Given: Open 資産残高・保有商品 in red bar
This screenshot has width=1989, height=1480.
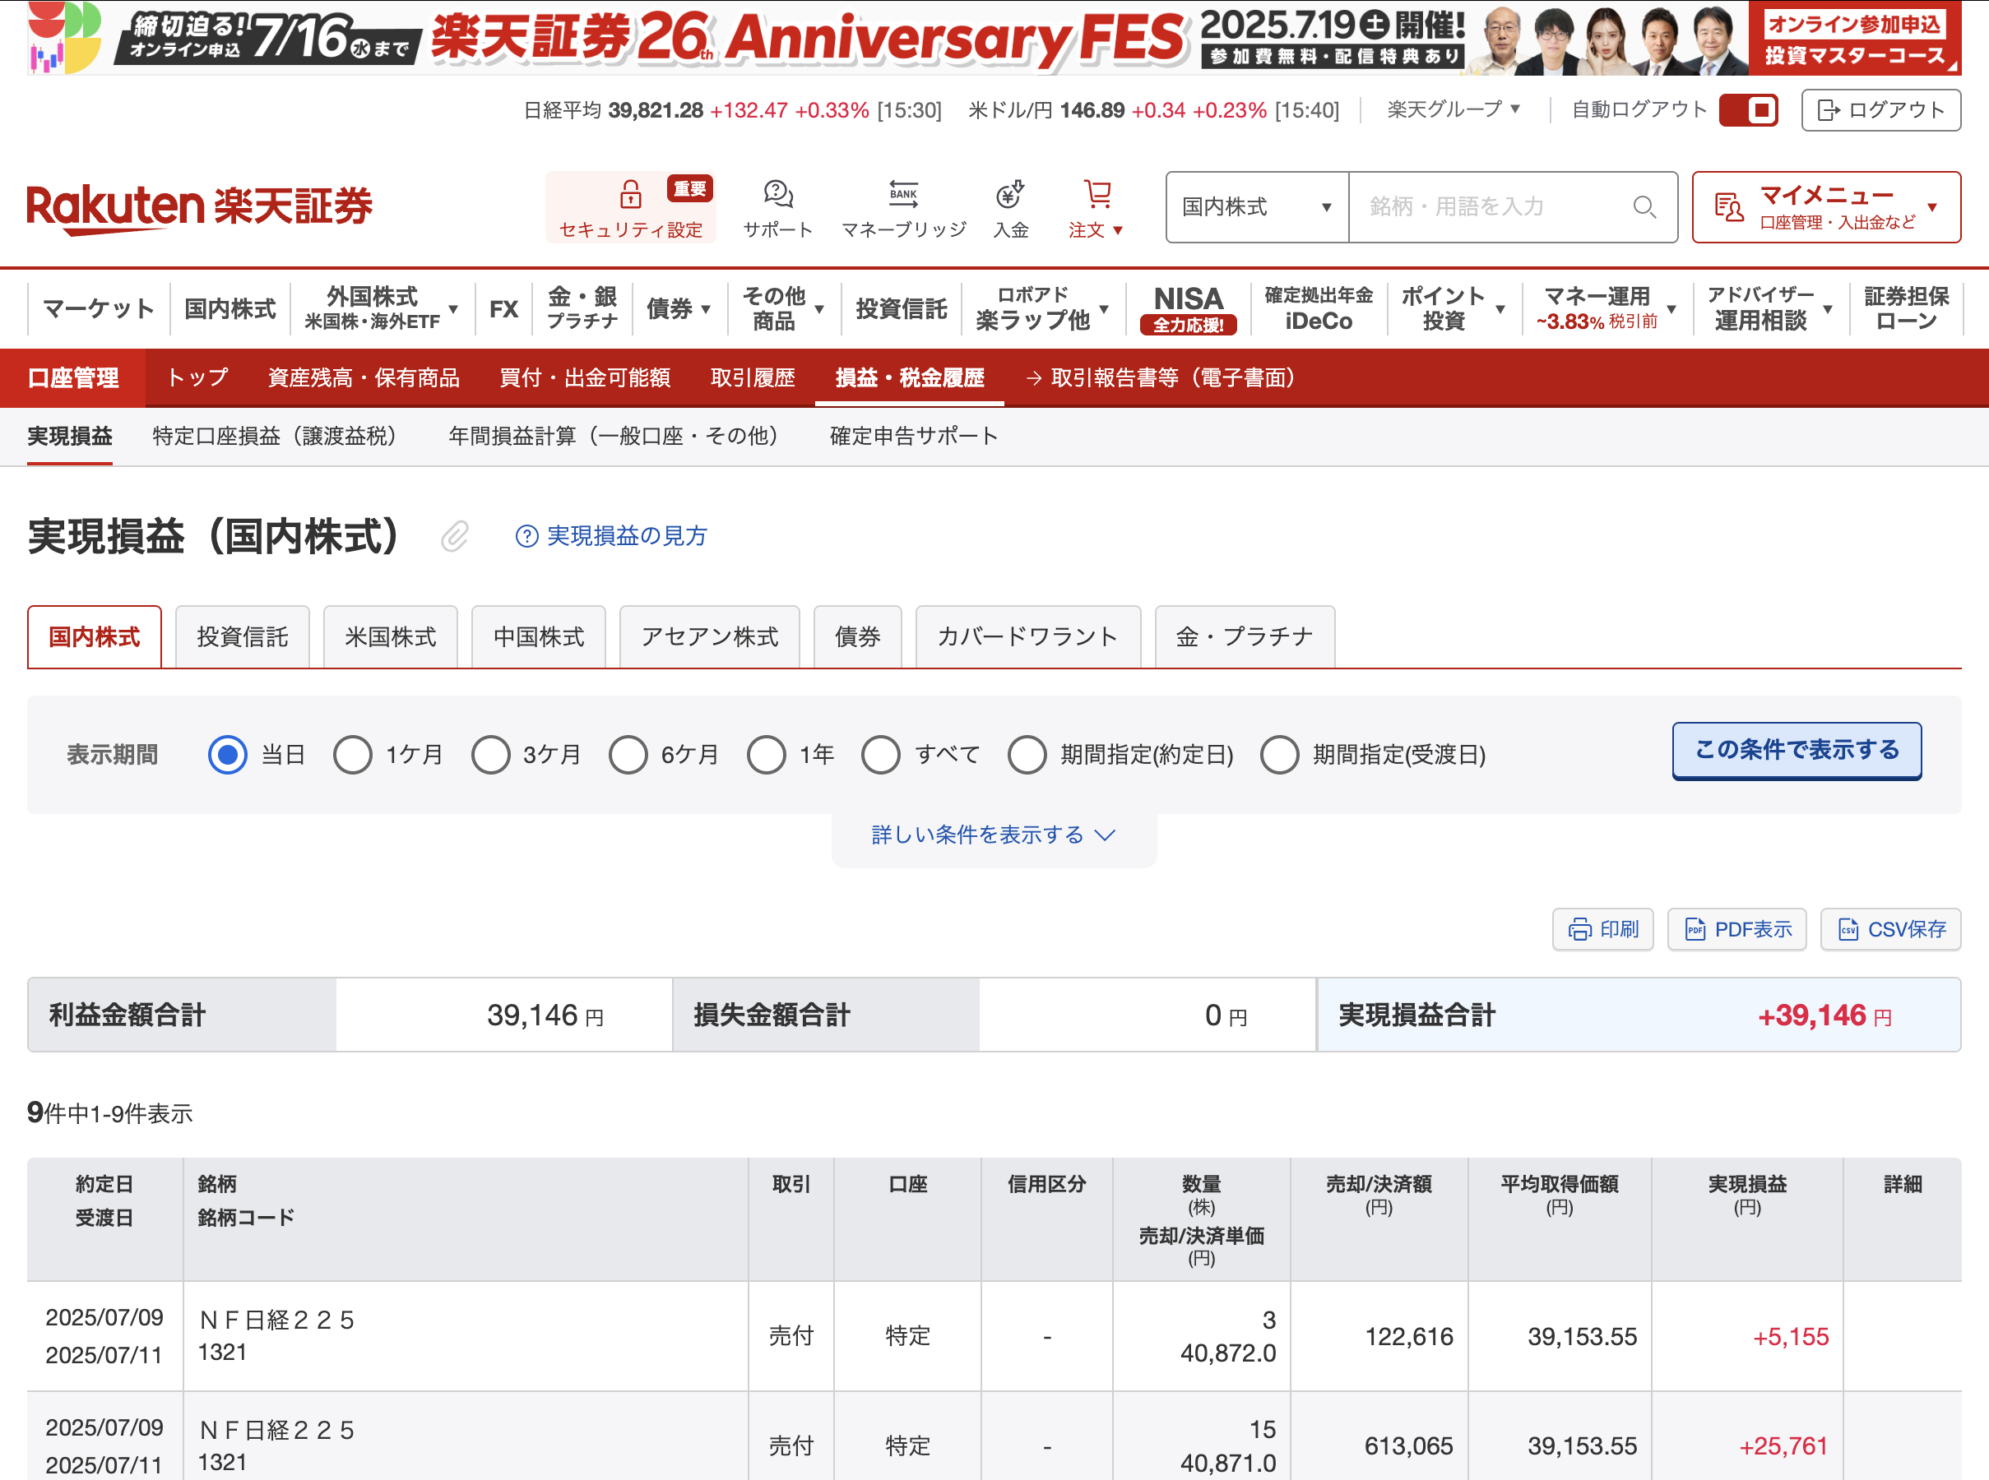Looking at the screenshot, I should click(x=363, y=378).
